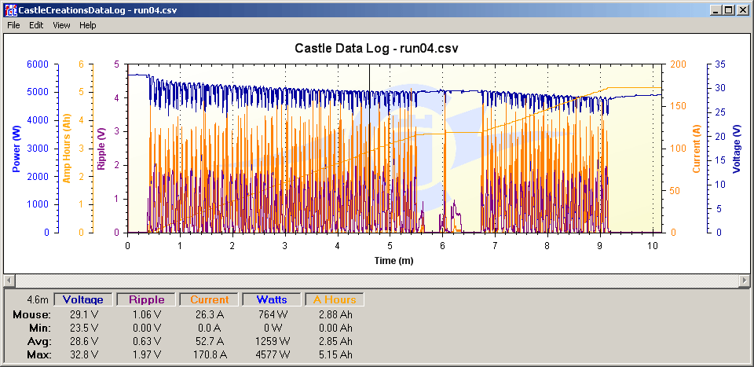The width and height of the screenshot is (754, 367).
Task: Toggle the A Hours series button
Action: pyautogui.click(x=335, y=299)
